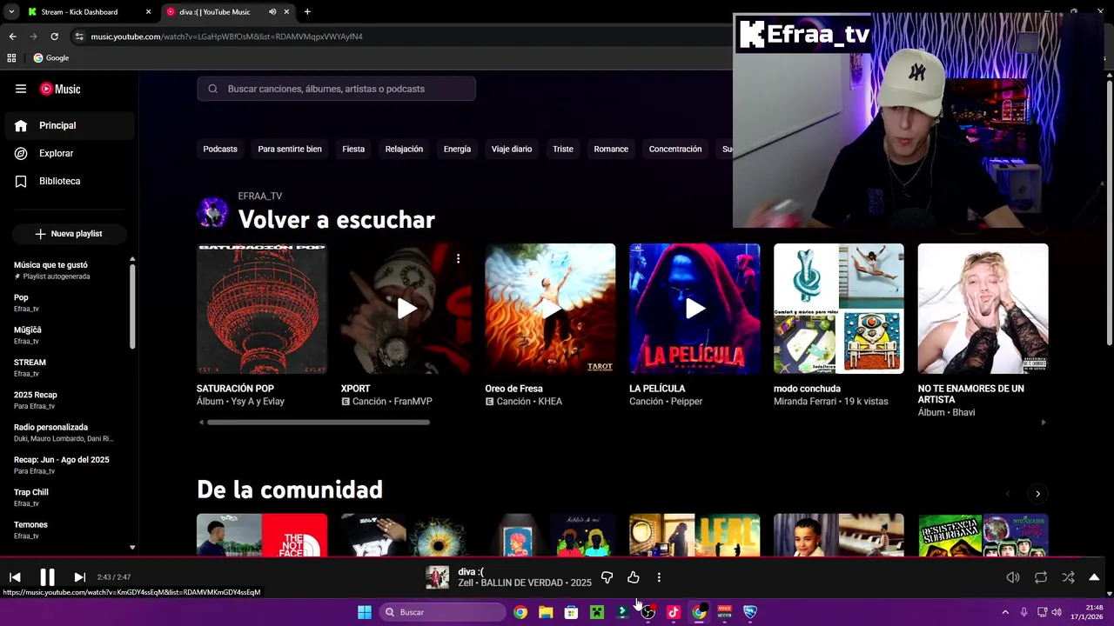Open 2025 Recap playlist in sidebar

66,400
